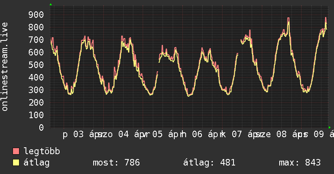Click the 500 label on the y-axis

coord(36,65)
